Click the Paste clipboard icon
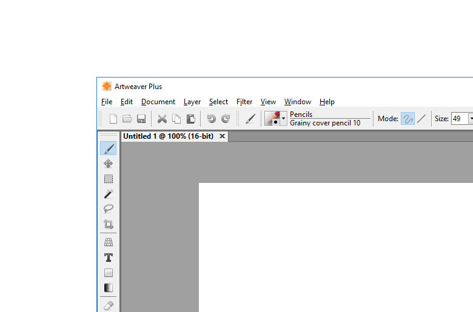The height and width of the screenshot is (312, 473). click(x=190, y=119)
